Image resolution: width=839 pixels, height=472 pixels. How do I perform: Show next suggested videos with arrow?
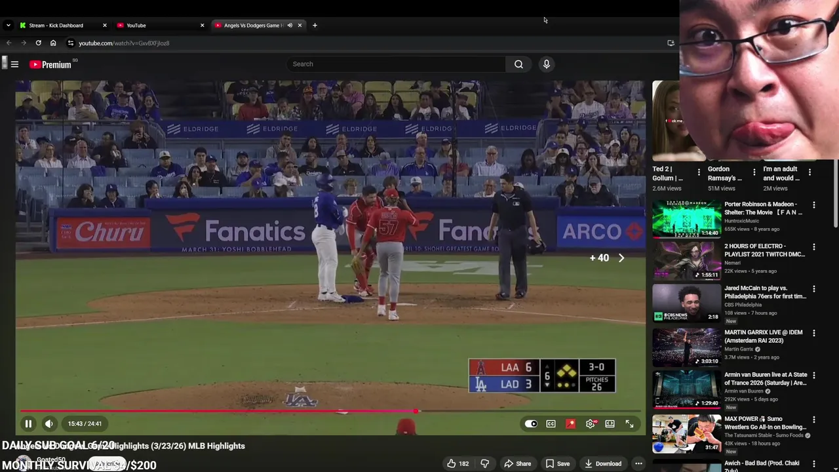pos(621,258)
